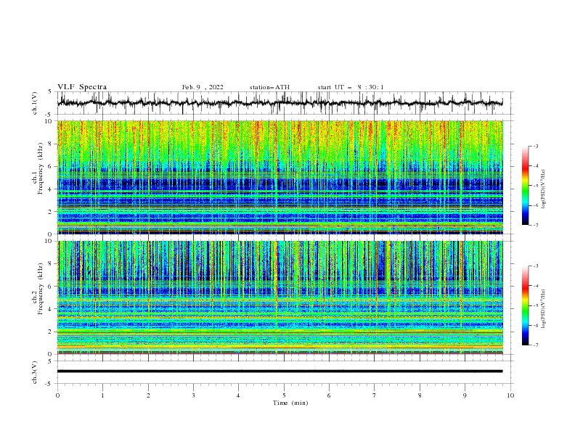Click the "3" tick on the time axis
575x444 pixels.
point(194,395)
